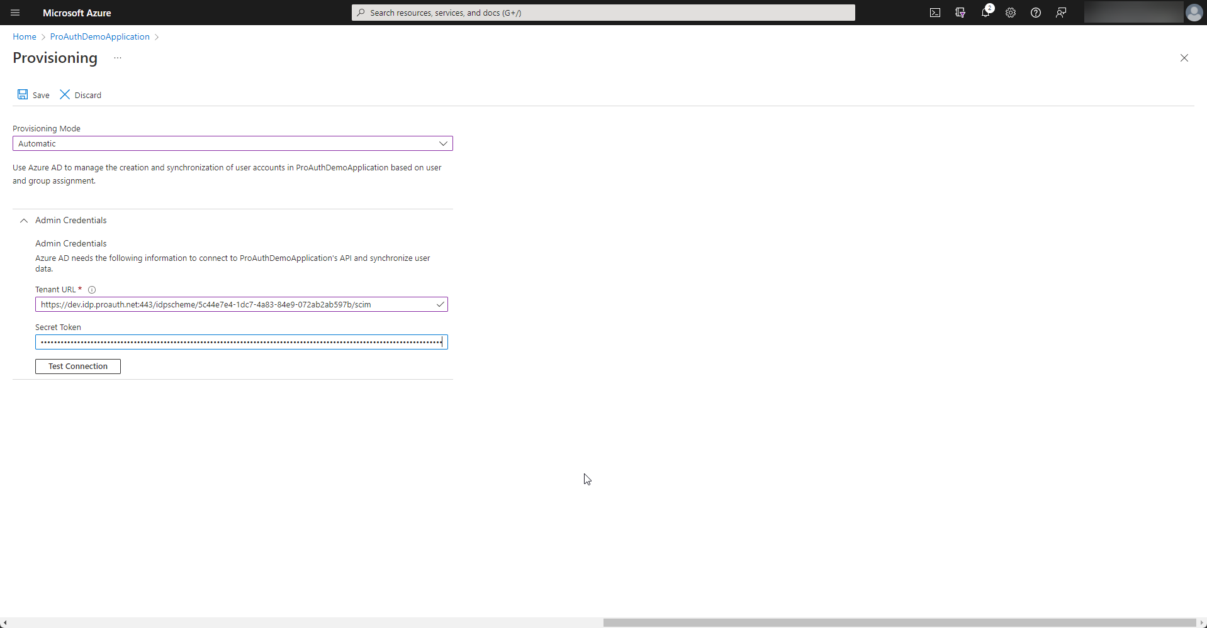Go to ProAuthDemoApplication breadcrumb link
This screenshot has height=628, width=1207.
coord(99,36)
